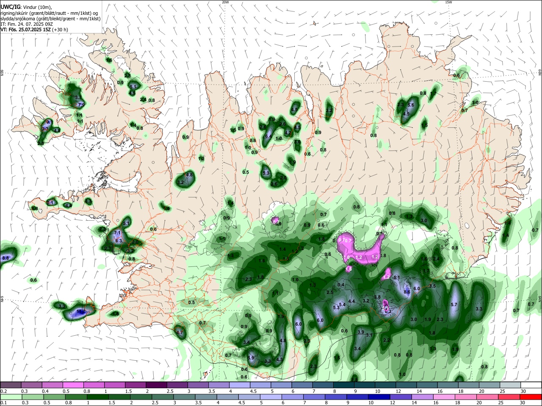
Task: Click the "0.2" label in the upper legend row
Action: pos(3,391)
